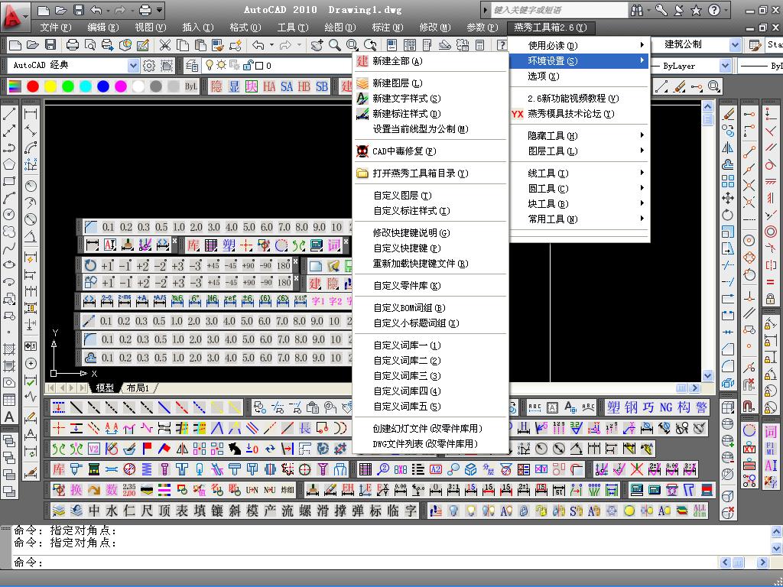This screenshot has height=587, width=783.
Task: Click the Linear dimension tool in Dimension toolbar
Action: [31, 115]
